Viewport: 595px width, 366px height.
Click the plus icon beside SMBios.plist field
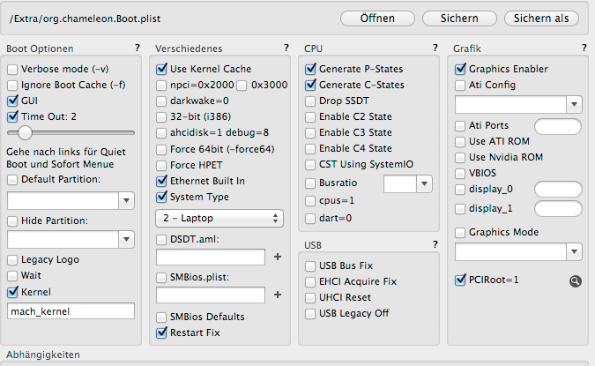278,295
